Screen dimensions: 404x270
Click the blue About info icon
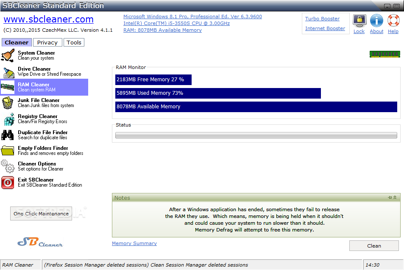pyautogui.click(x=376, y=21)
